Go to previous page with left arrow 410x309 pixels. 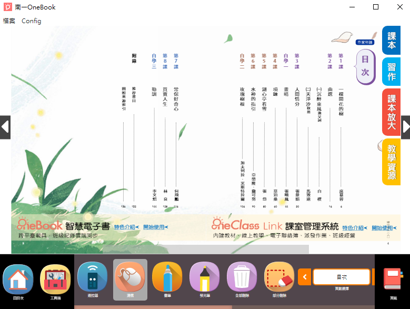pos(5,127)
